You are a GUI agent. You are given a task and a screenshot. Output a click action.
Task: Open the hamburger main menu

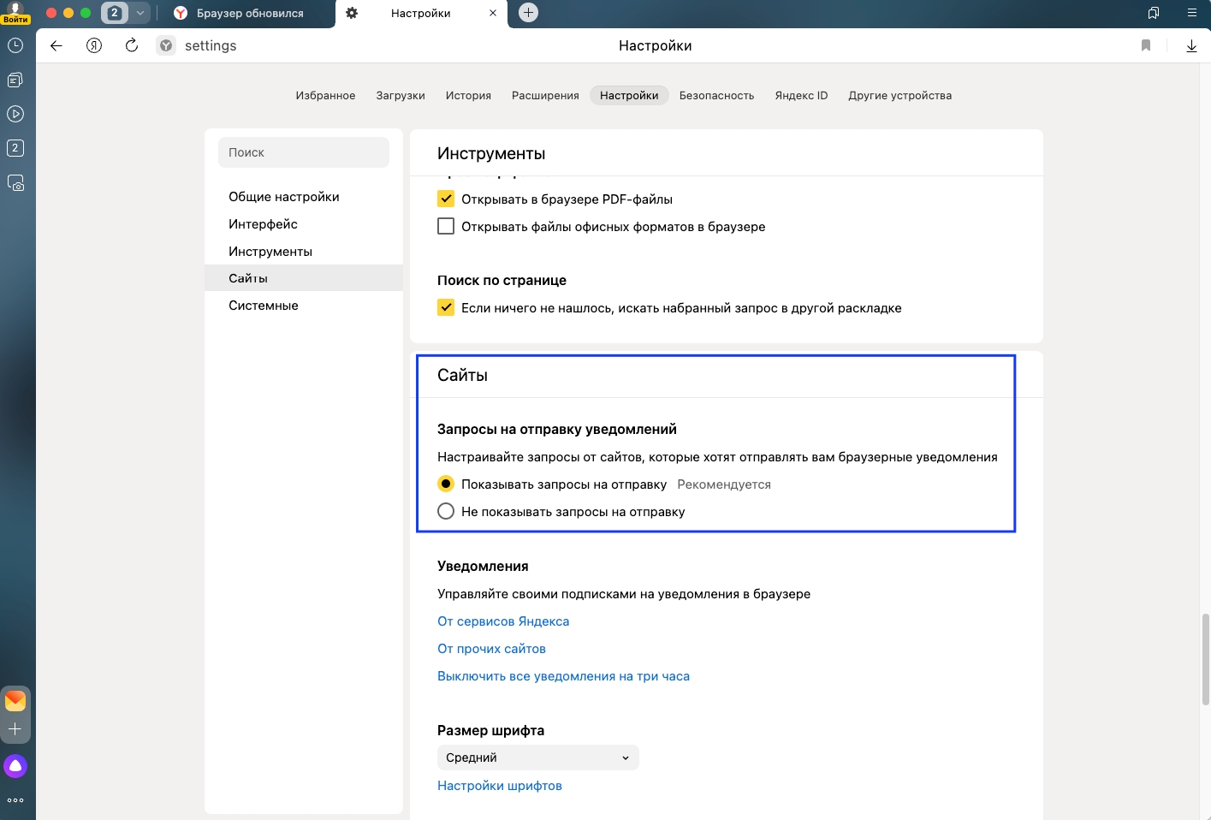(x=1191, y=13)
